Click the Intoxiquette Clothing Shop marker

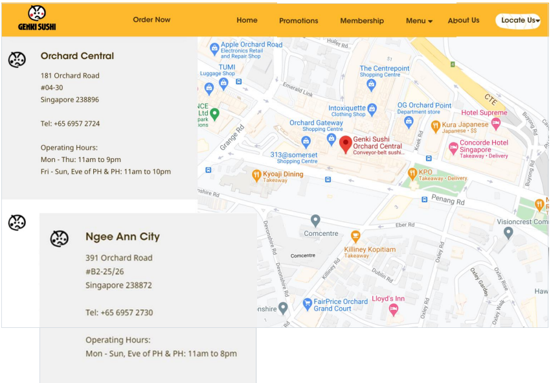click(x=372, y=110)
